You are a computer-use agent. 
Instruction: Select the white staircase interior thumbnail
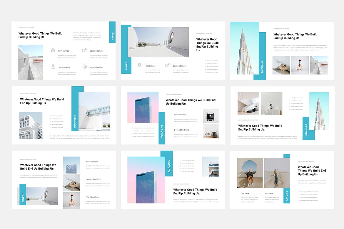pos(248,103)
